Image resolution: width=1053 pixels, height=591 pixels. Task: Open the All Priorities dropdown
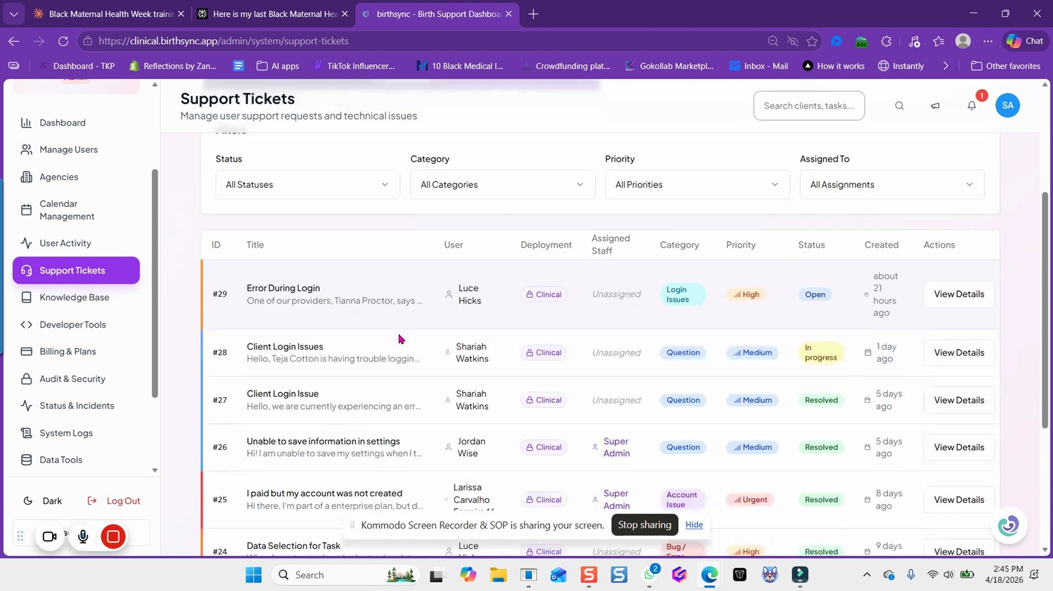(x=697, y=185)
